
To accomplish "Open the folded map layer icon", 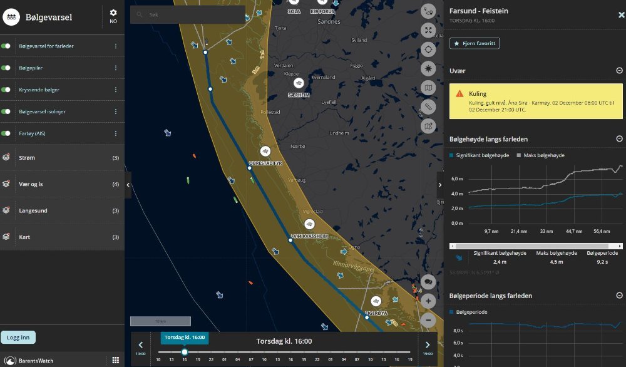I will [x=428, y=88].
